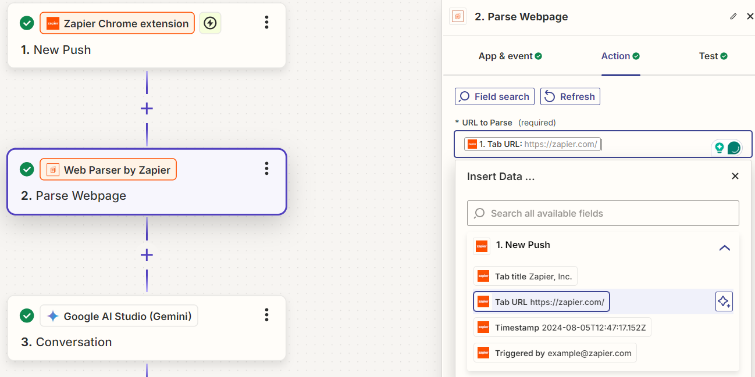This screenshot has width=755, height=377.
Task: Click Web Parser icon in panel header
Action: tap(458, 16)
